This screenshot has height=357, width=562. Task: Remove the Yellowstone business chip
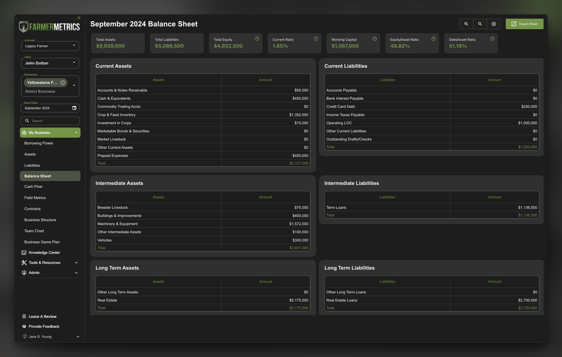pos(63,83)
